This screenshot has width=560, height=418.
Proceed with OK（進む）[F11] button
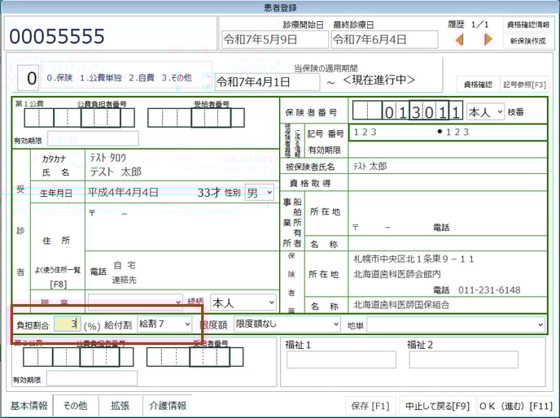pos(516,406)
